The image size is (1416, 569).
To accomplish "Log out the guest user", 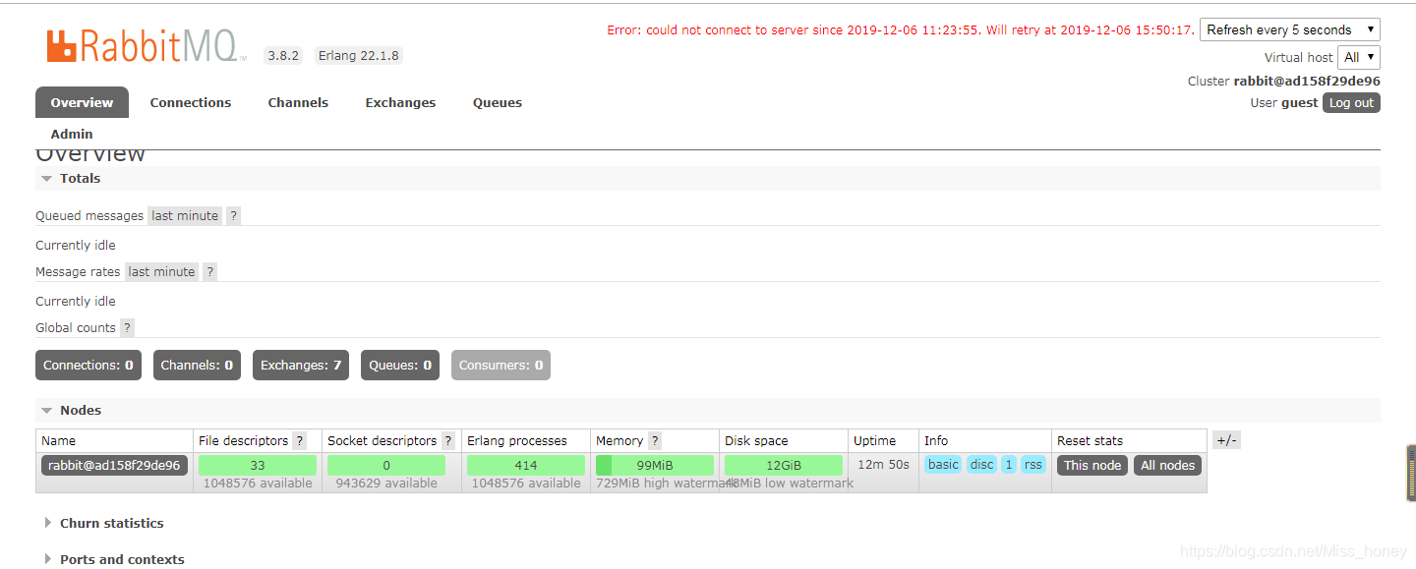I will 1351,102.
